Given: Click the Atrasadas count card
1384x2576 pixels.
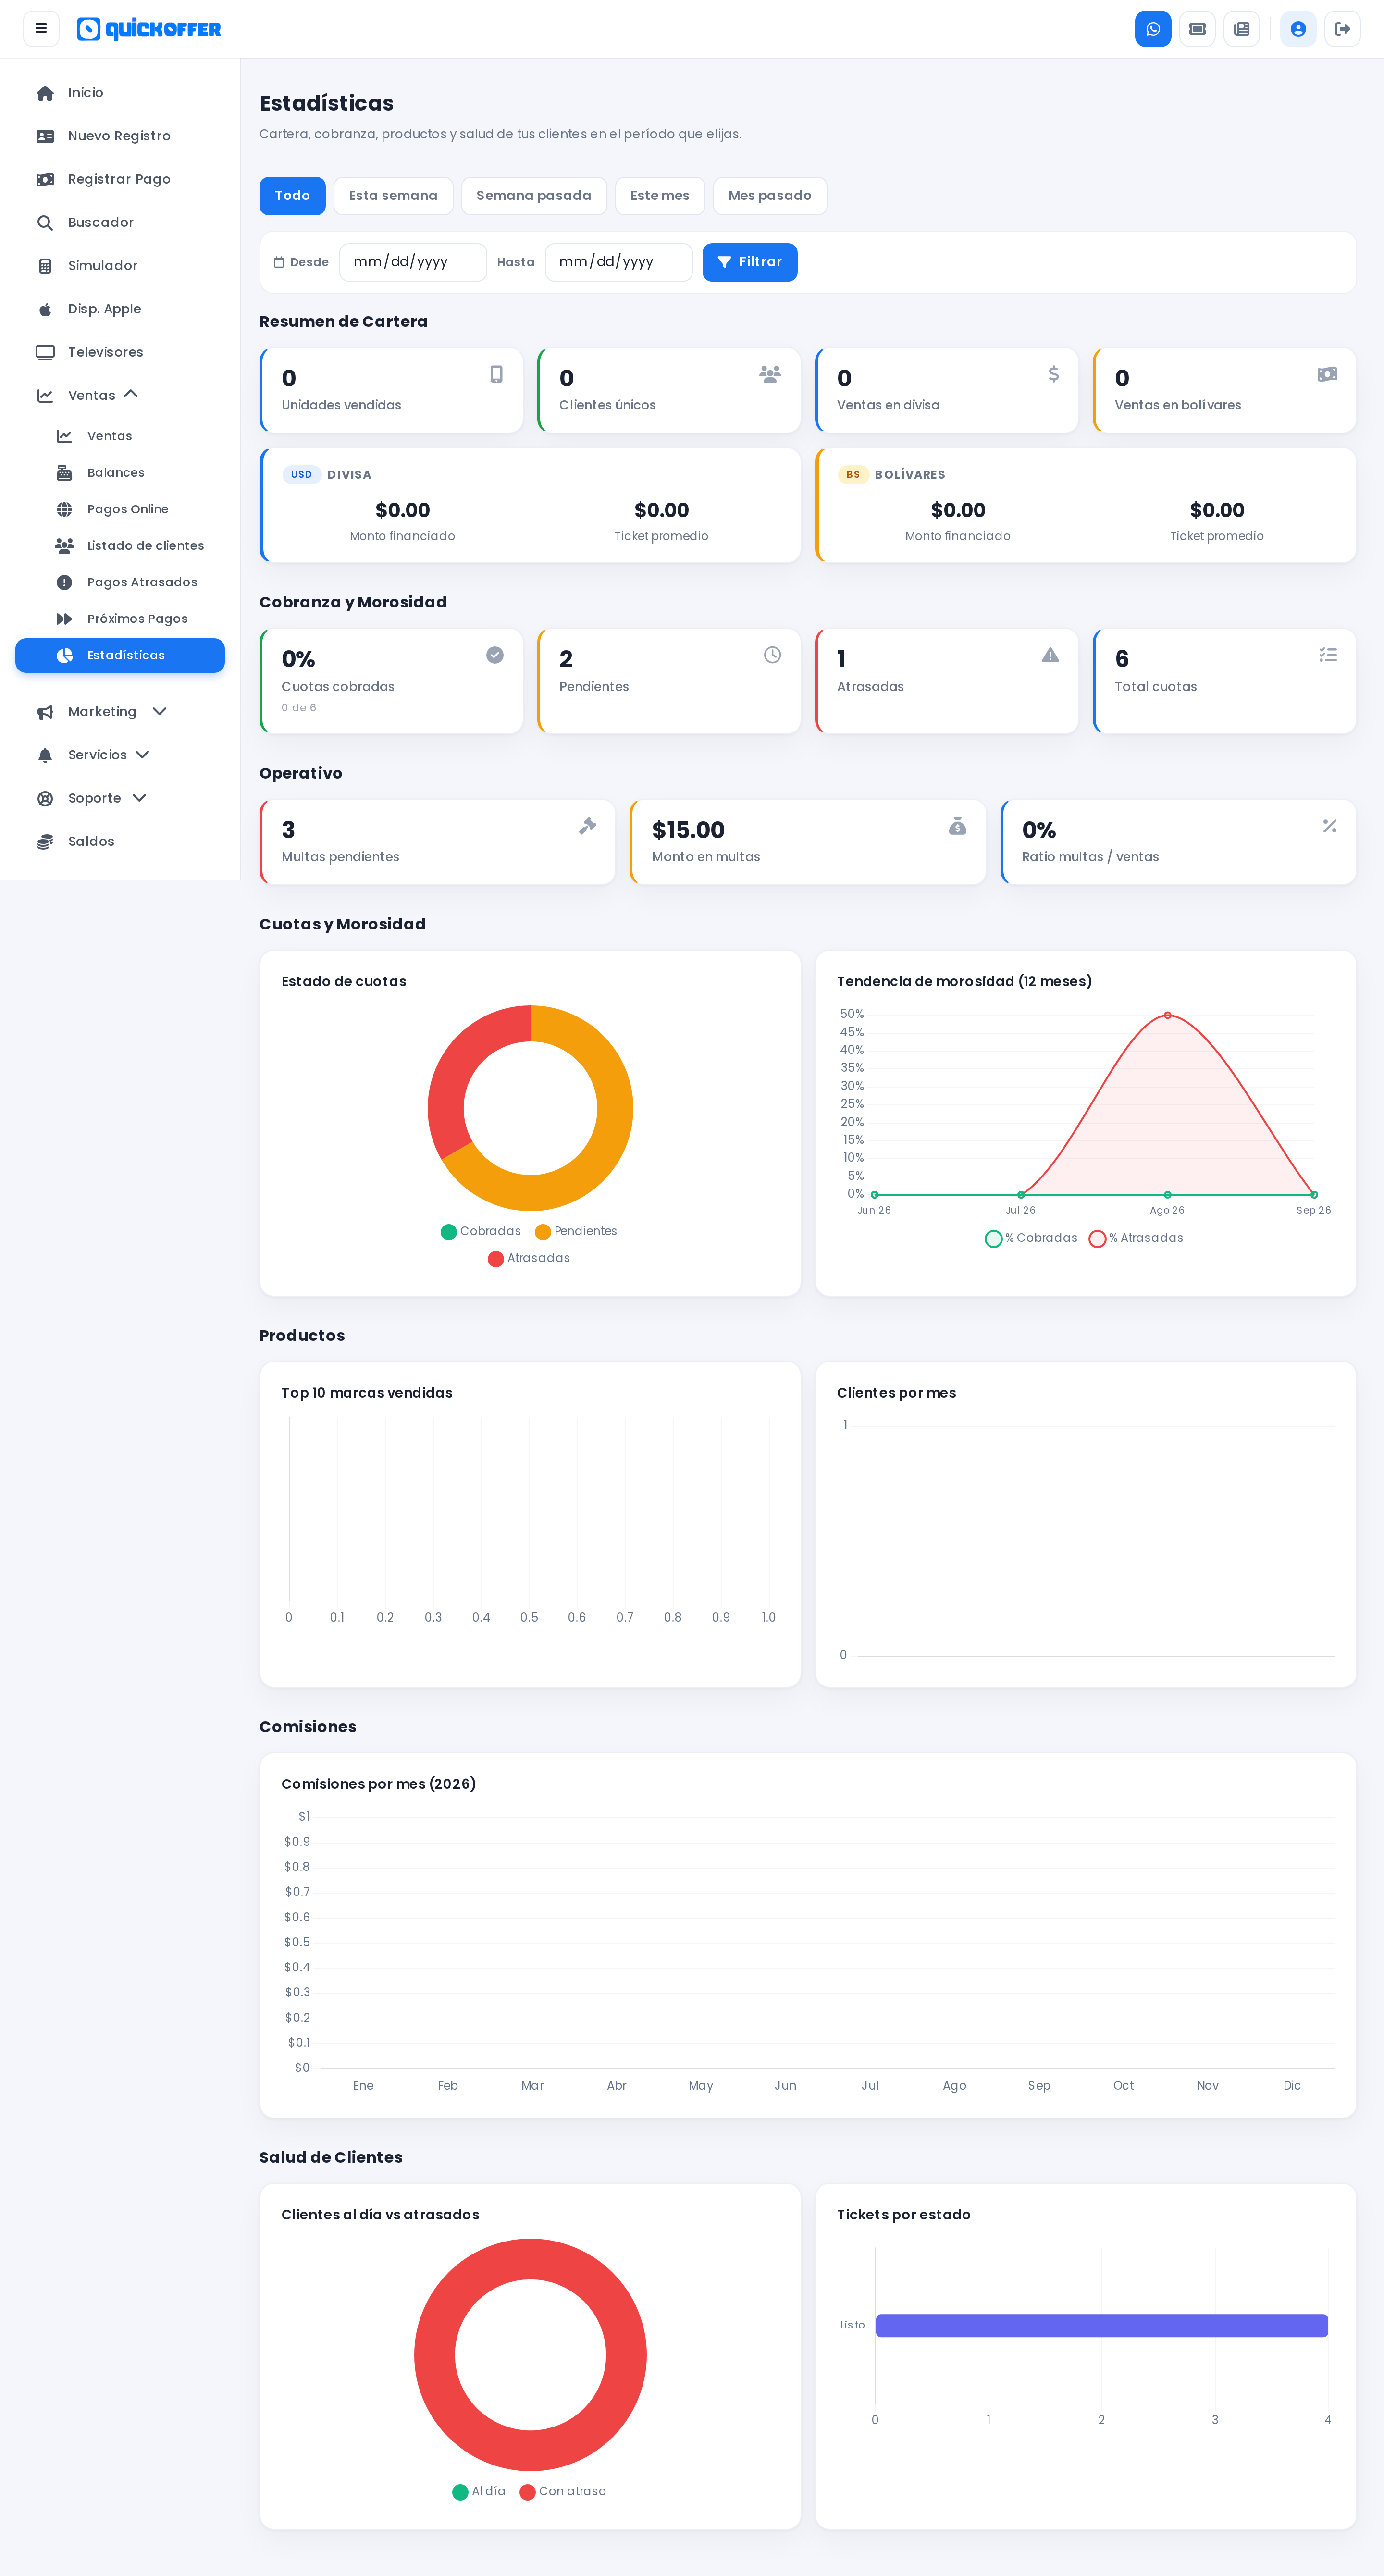Looking at the screenshot, I should pos(947,681).
